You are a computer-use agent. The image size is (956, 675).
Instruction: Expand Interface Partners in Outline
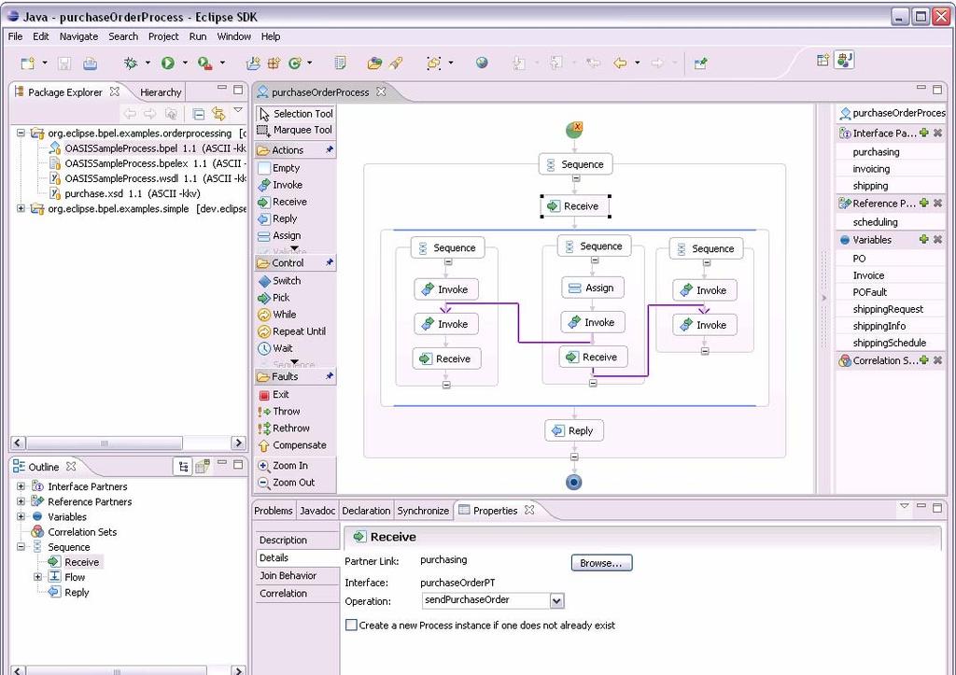(x=21, y=486)
